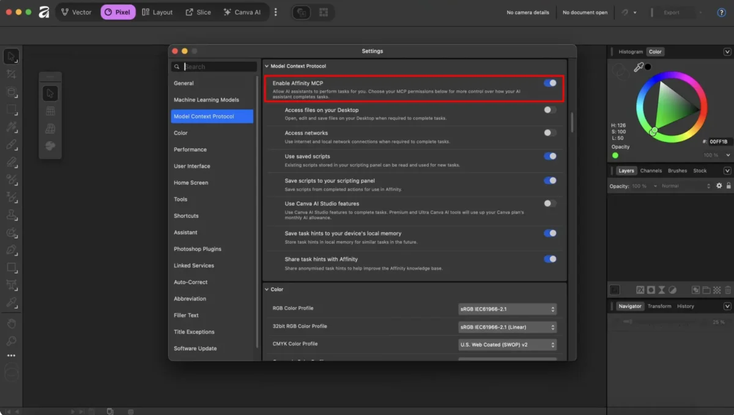Select the Pen tool
This screenshot has height=415, width=734.
(11, 250)
